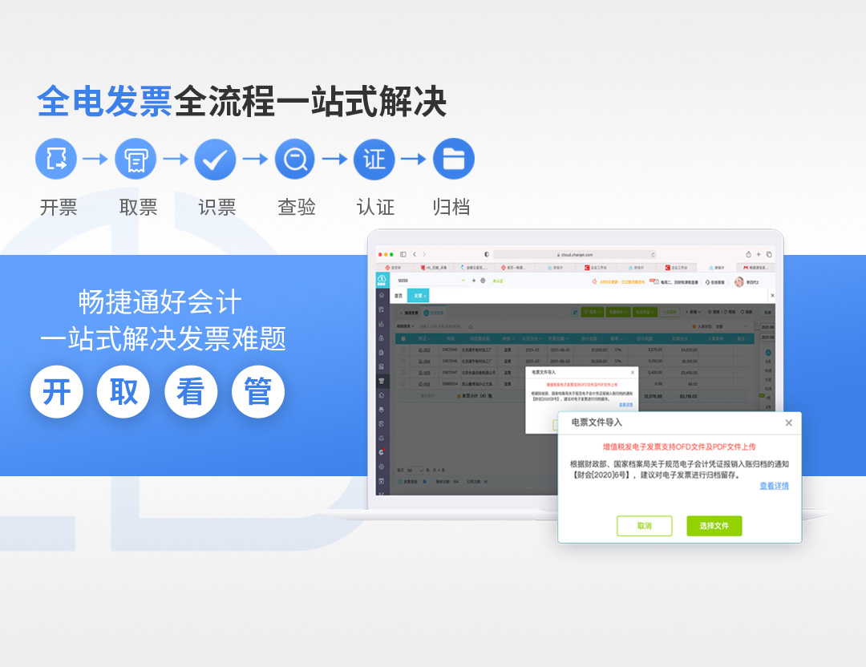Tick the checkbox of the 2021-08-02 row
Viewport: 866px width, 667px height.
pyautogui.click(x=403, y=361)
